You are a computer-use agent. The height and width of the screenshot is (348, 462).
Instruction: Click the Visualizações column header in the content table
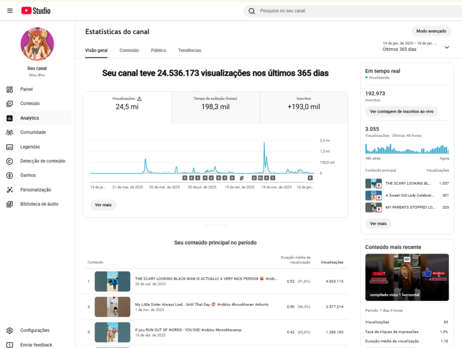click(332, 262)
